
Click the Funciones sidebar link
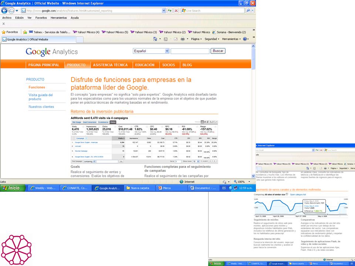pyautogui.click(x=37, y=87)
